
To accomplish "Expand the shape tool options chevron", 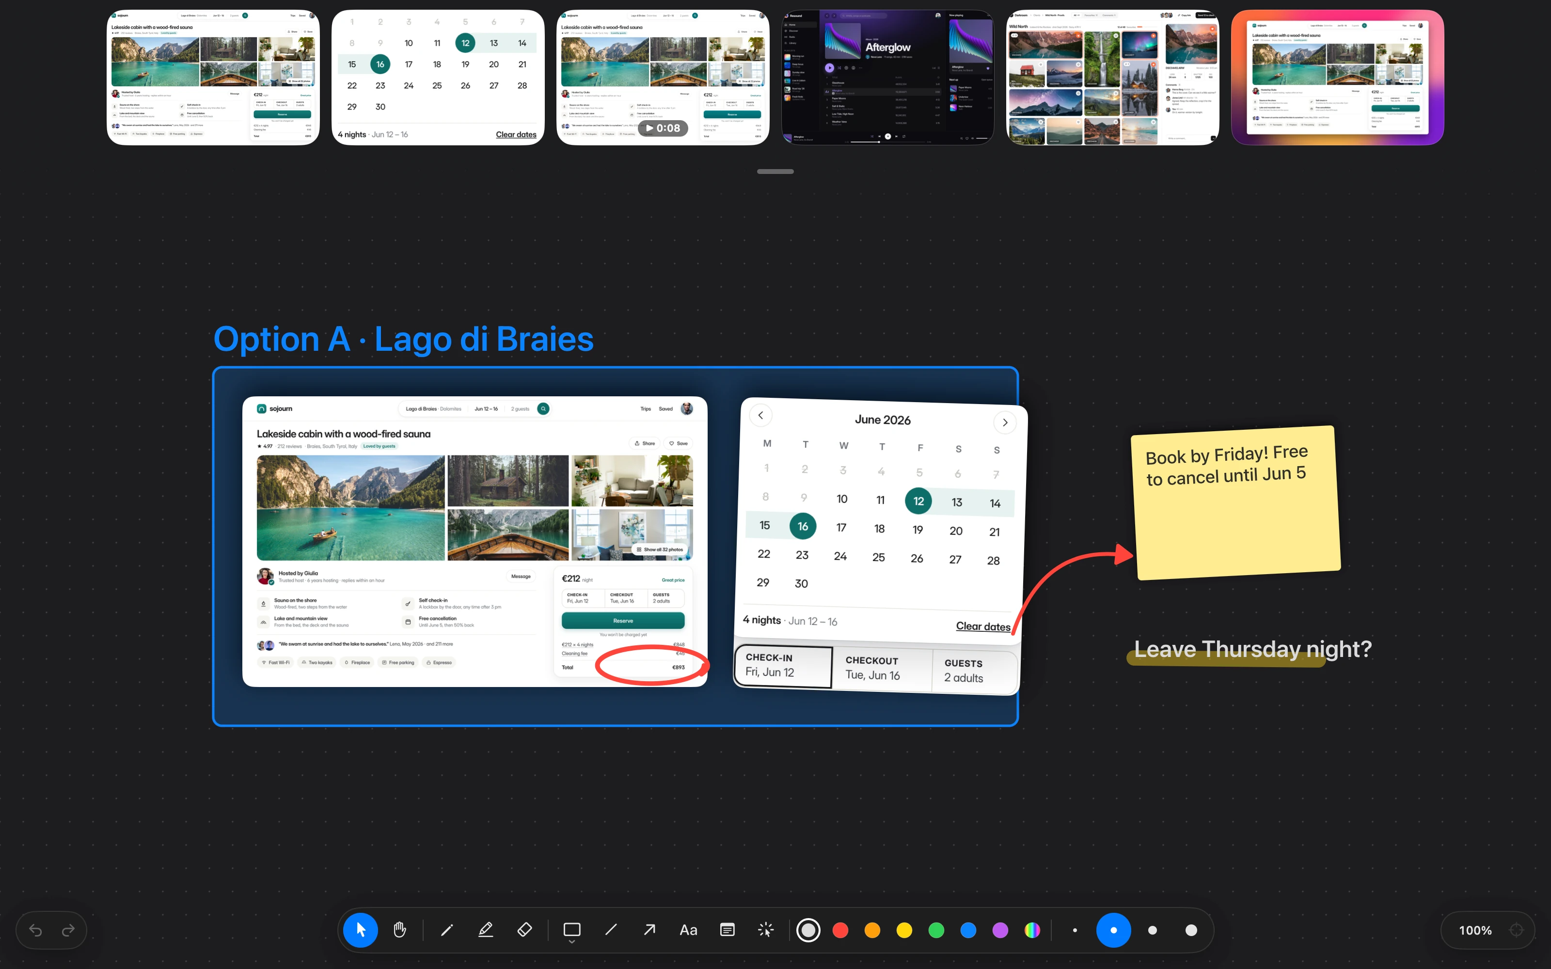I will tap(572, 943).
